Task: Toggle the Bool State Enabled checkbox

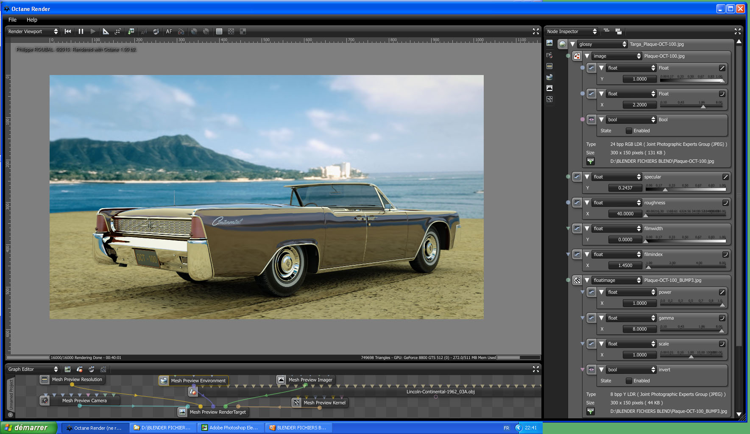Action: (x=629, y=131)
